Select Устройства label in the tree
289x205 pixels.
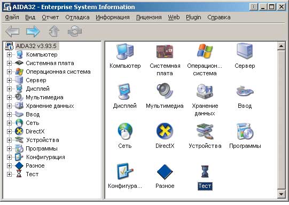click(43, 140)
